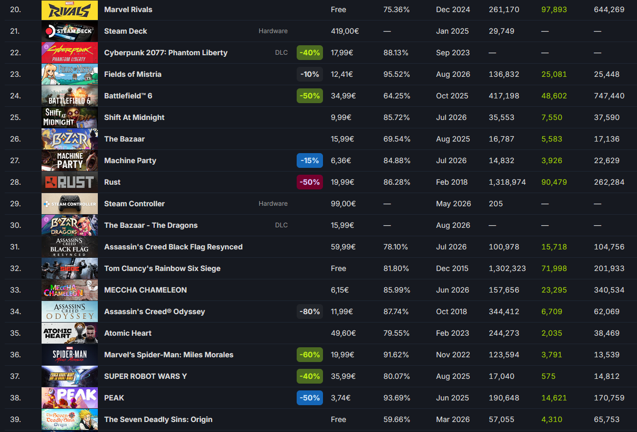
Task: Select the Cyberpunk 2077 Phantom Liberty thumbnail
Action: pos(69,53)
